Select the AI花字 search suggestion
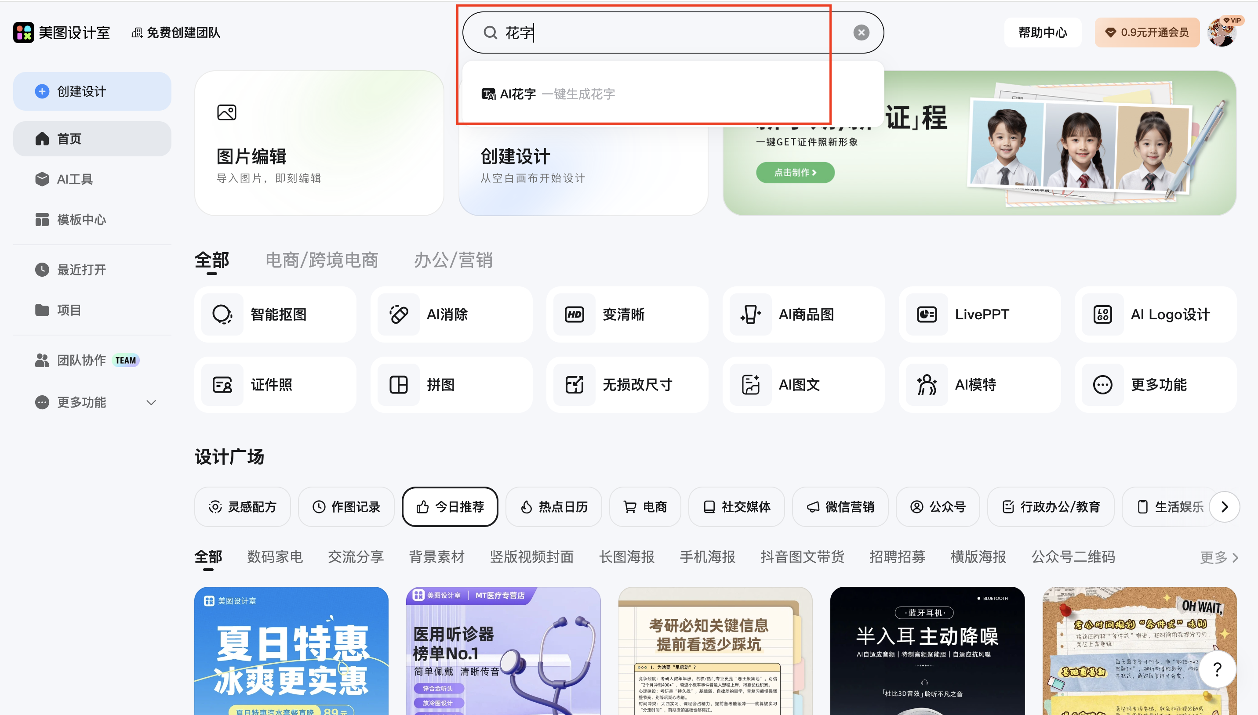 pyautogui.click(x=673, y=94)
